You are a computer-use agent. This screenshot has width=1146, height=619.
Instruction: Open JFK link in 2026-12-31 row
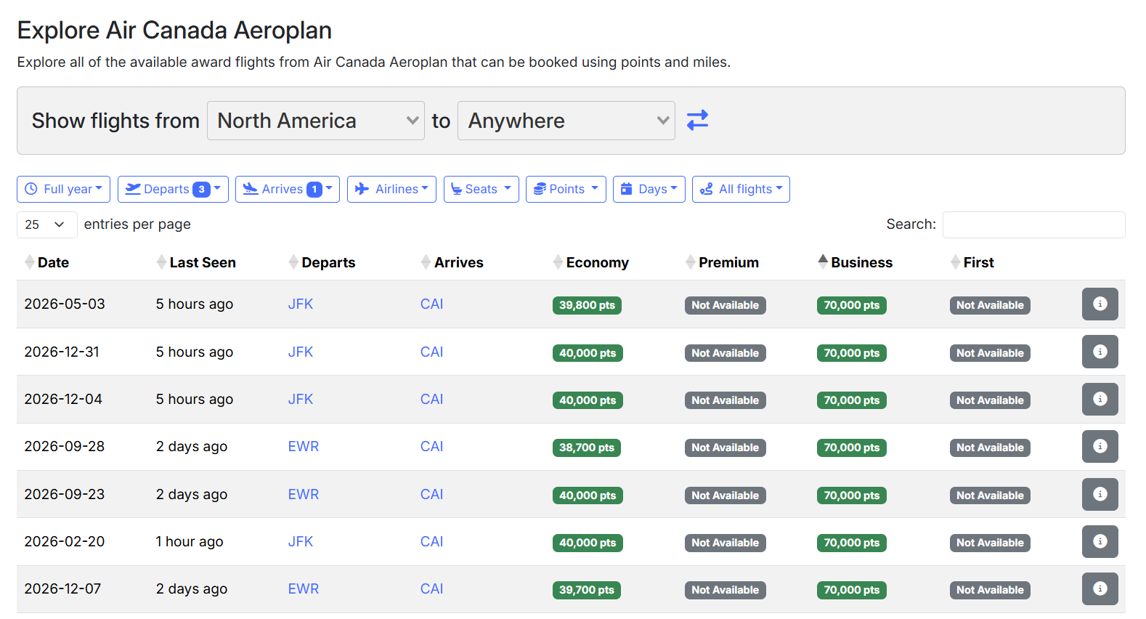(x=301, y=352)
